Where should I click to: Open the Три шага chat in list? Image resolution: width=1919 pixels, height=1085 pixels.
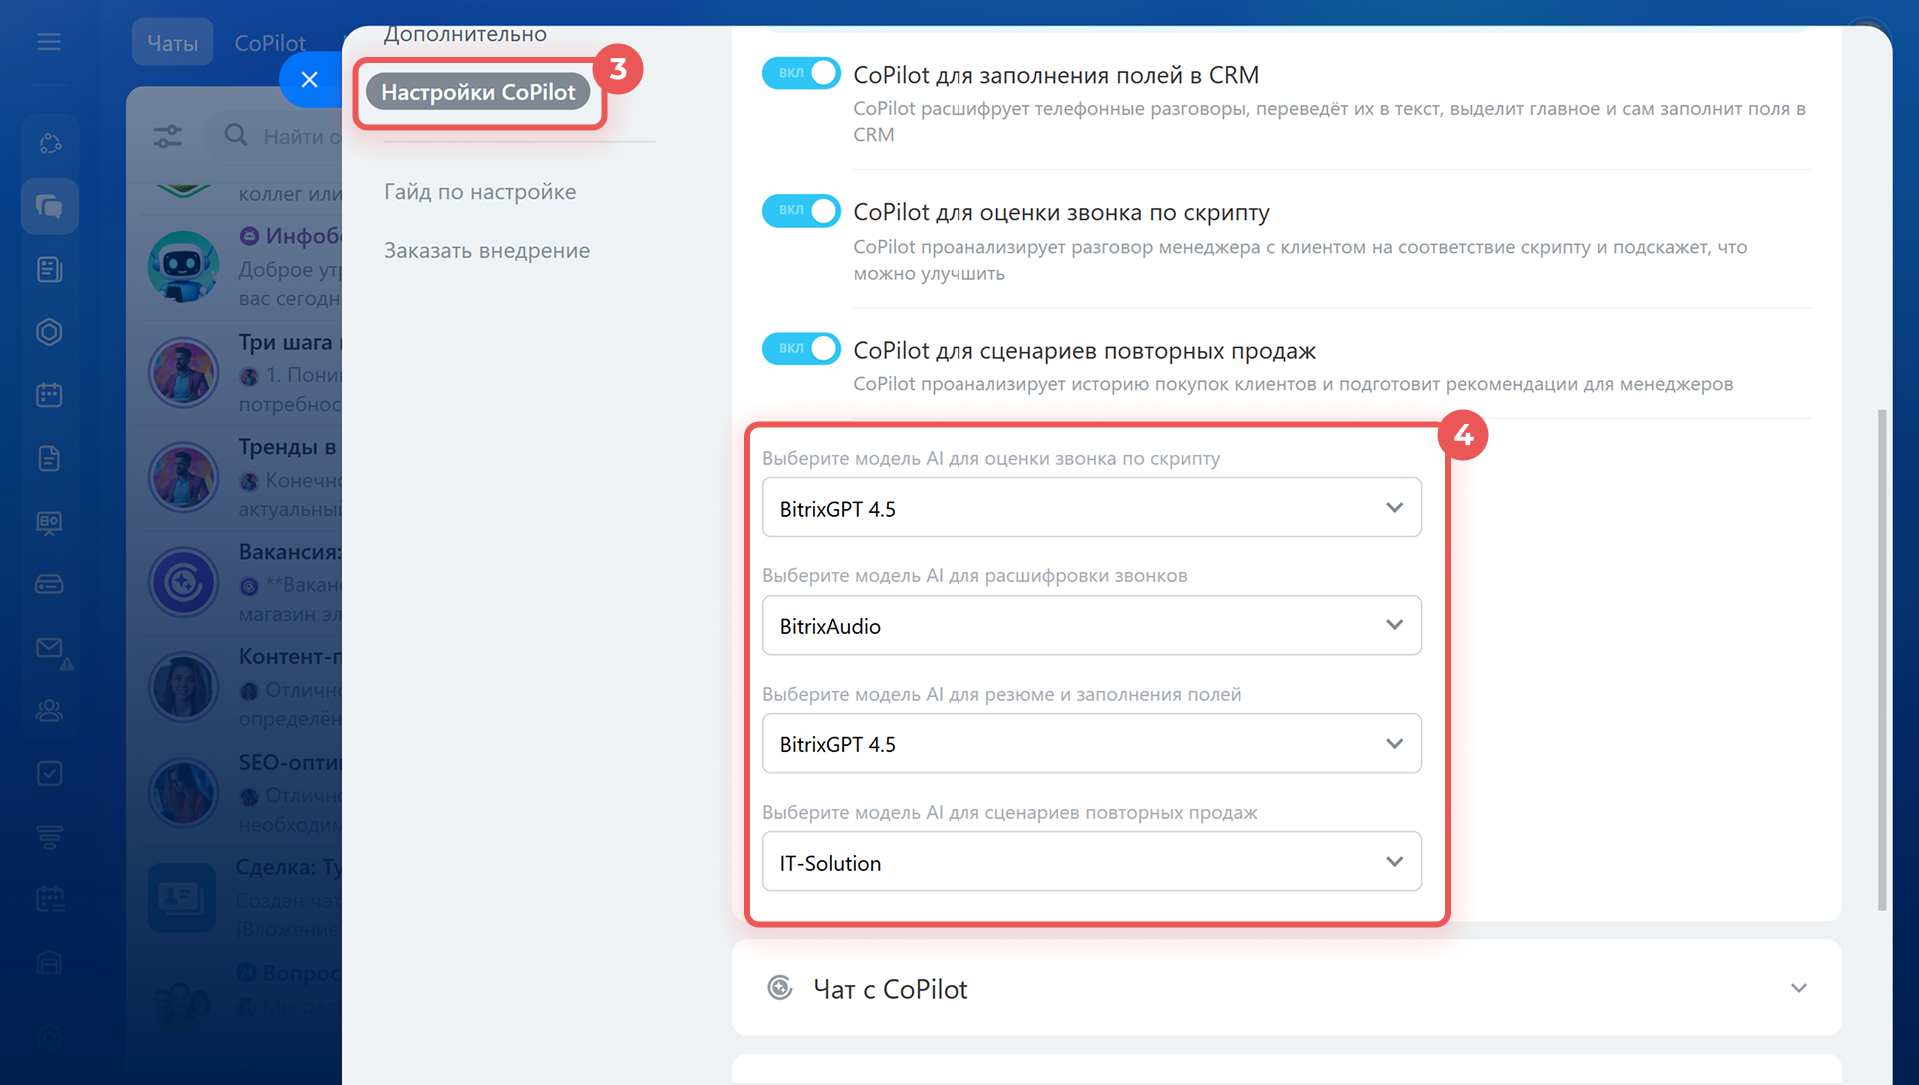[x=240, y=372]
